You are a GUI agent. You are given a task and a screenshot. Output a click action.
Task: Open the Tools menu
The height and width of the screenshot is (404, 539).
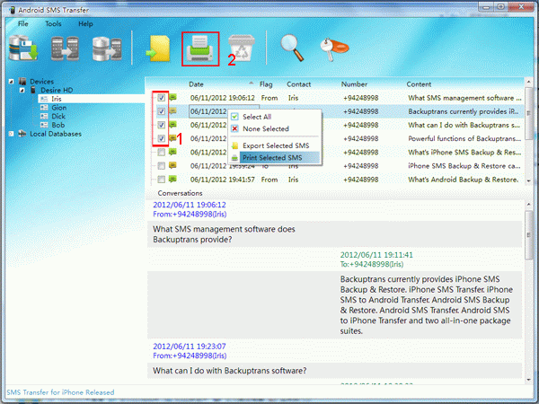click(53, 23)
